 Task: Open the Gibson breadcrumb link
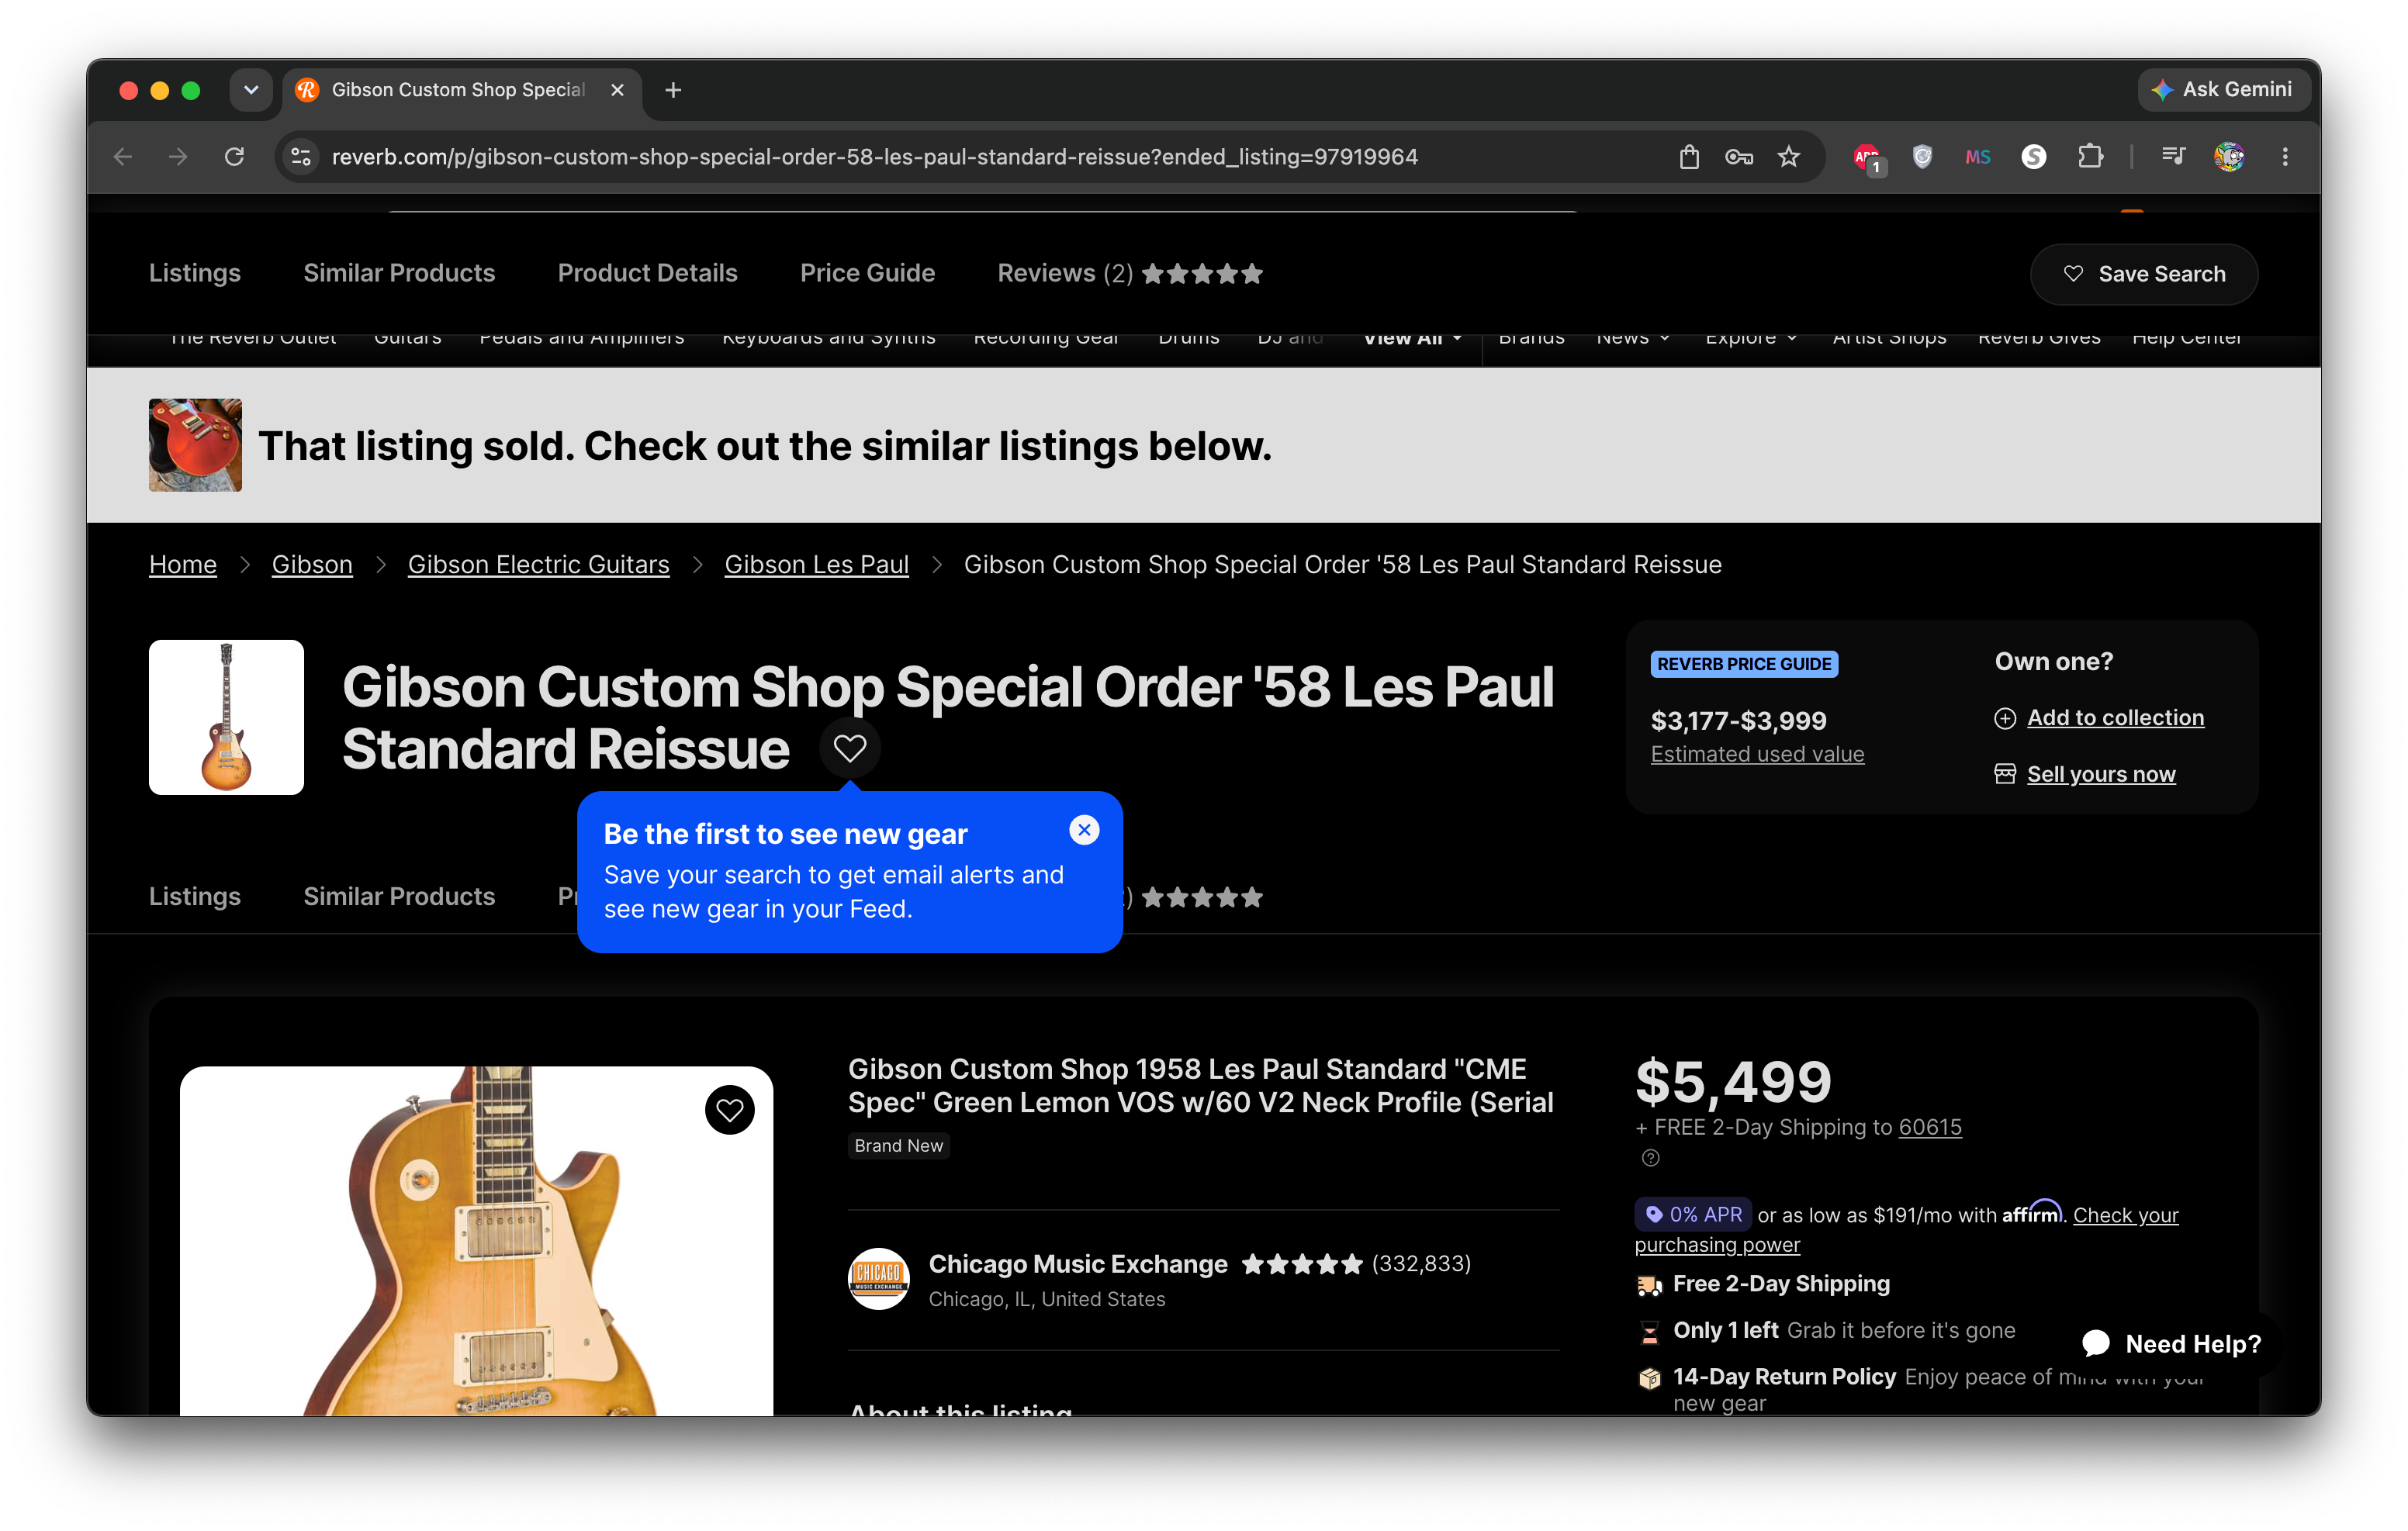tap(312, 564)
